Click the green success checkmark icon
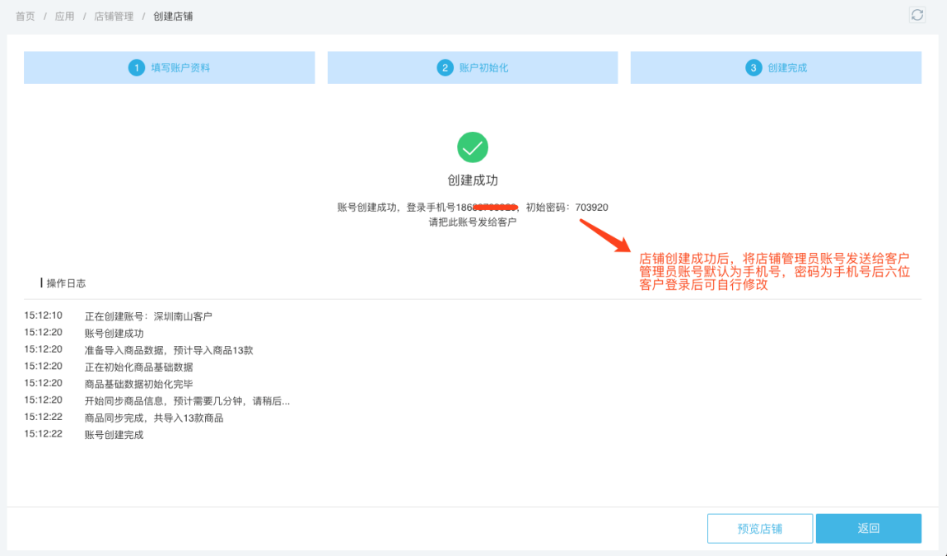Screen dimensions: 947x556 coord(472,147)
